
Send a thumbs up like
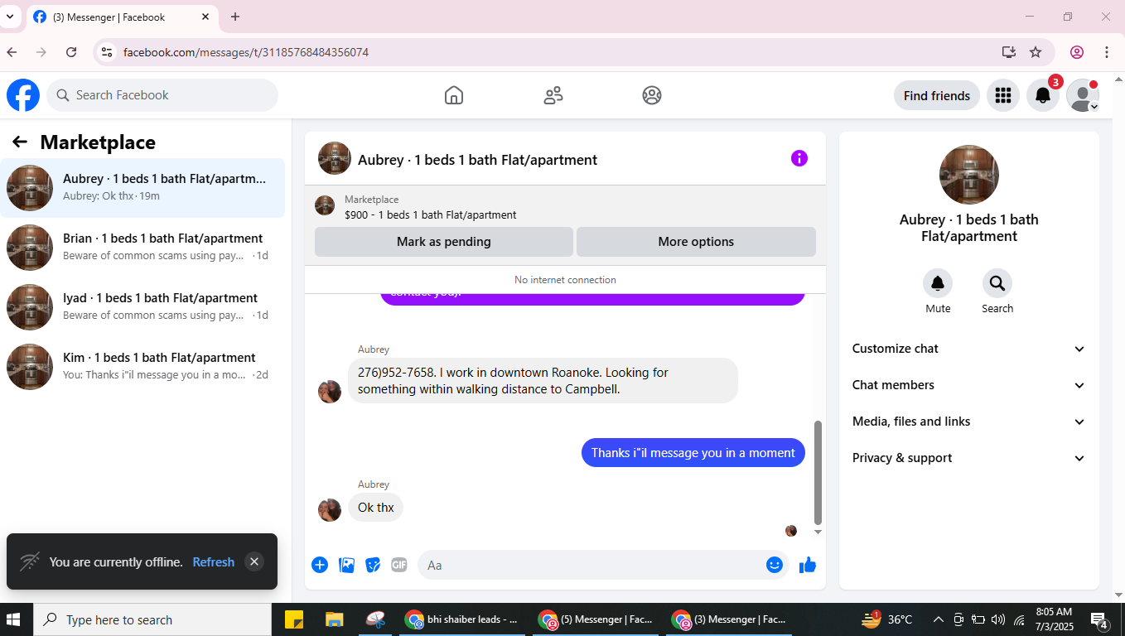point(808,565)
